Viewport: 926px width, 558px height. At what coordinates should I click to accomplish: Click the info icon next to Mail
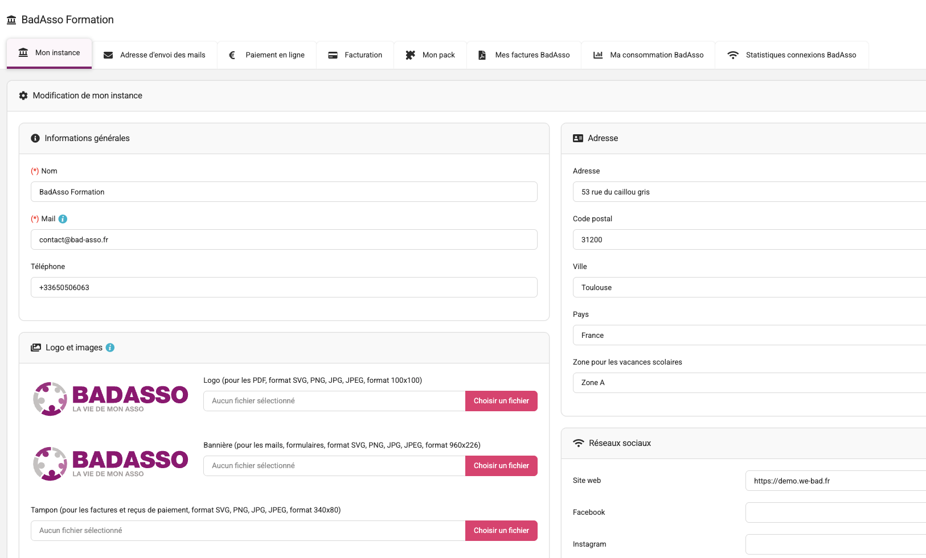coord(63,219)
